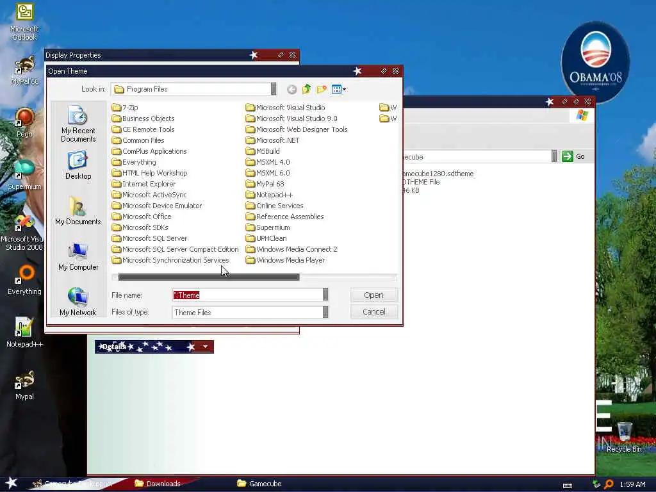Click the File name input field
Screen dimensions: 656x492
click(247, 295)
